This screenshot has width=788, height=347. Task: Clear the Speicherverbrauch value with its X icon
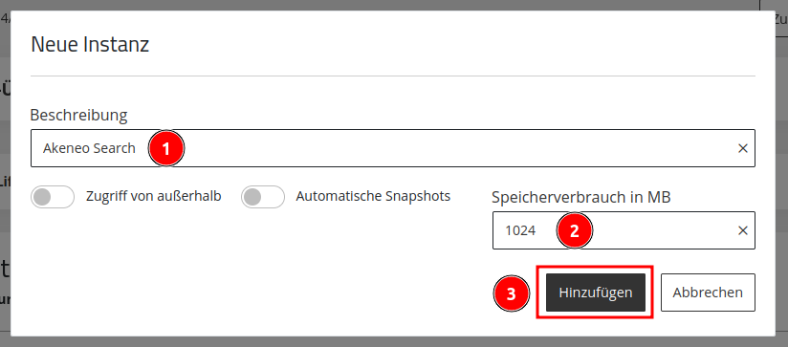point(742,230)
